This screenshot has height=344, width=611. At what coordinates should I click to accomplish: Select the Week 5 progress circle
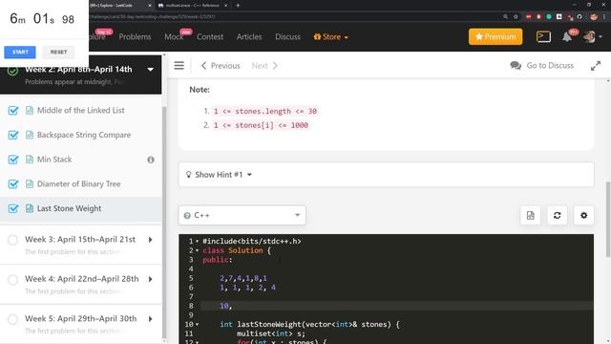coord(12,319)
